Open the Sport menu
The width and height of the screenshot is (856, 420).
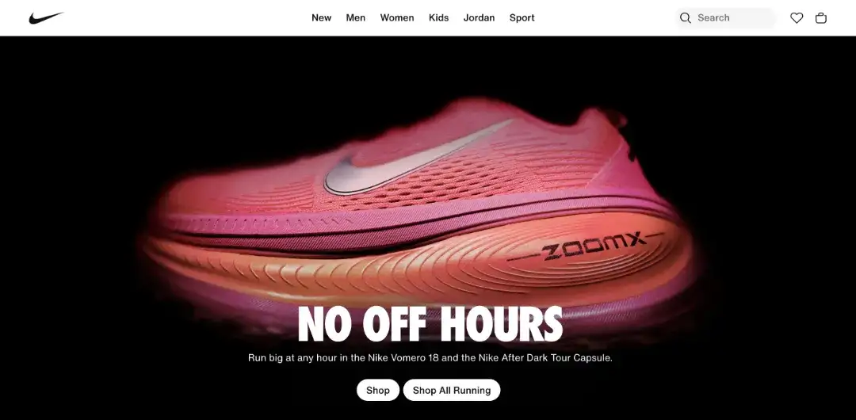click(x=522, y=18)
